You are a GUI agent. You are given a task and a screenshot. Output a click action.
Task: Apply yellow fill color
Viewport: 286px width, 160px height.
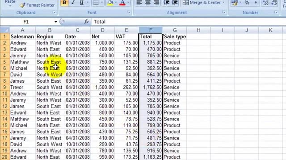pos(110,3)
